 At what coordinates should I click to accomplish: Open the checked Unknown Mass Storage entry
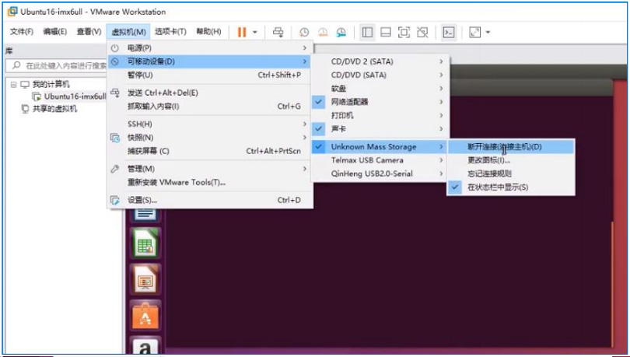click(380, 146)
